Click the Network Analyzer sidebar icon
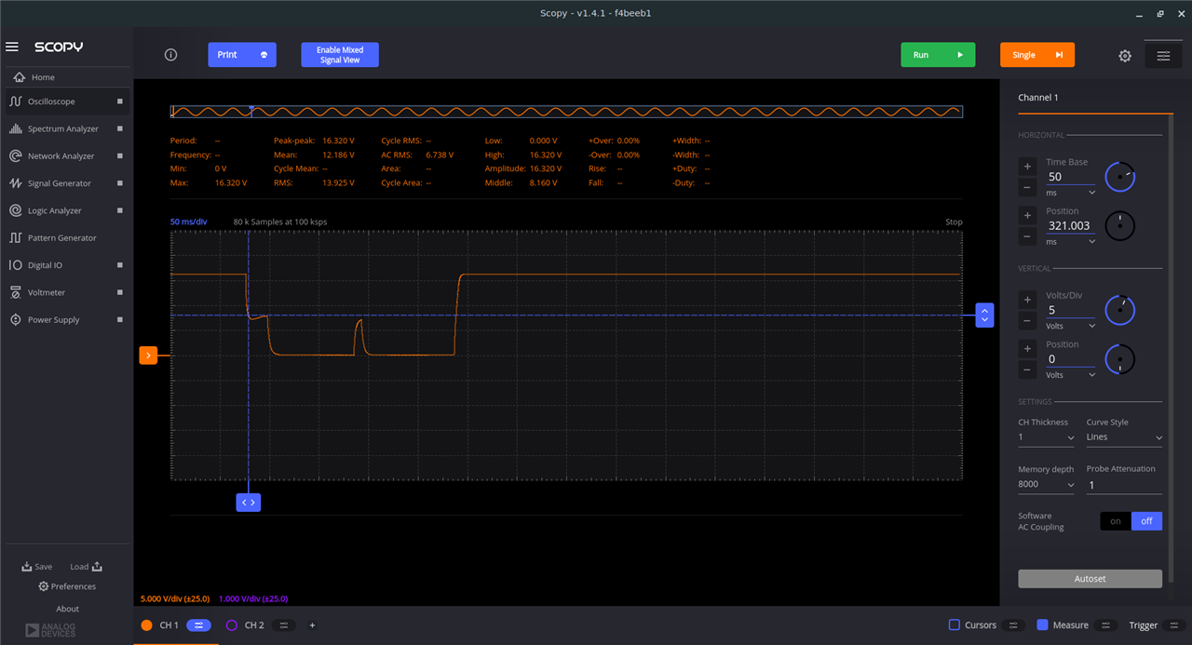This screenshot has height=645, width=1192. pyautogui.click(x=16, y=155)
